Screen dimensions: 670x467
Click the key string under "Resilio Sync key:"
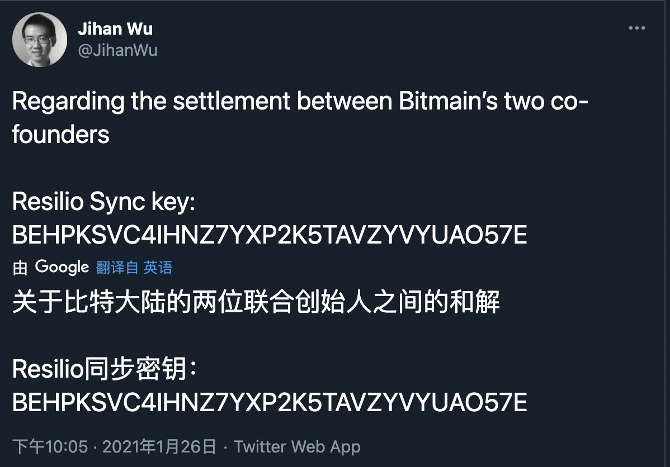pyautogui.click(x=270, y=236)
